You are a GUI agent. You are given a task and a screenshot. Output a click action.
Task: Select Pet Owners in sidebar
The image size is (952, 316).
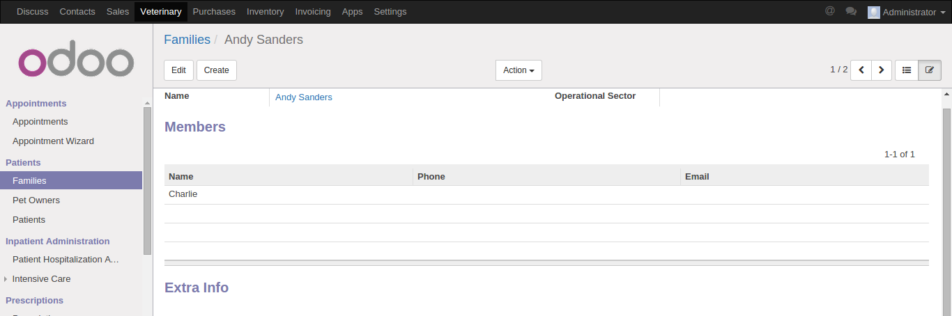coord(36,200)
